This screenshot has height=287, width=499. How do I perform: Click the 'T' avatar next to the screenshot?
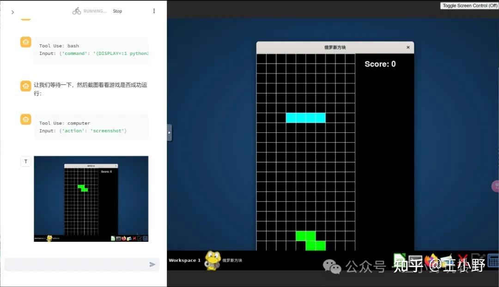[x=26, y=161]
